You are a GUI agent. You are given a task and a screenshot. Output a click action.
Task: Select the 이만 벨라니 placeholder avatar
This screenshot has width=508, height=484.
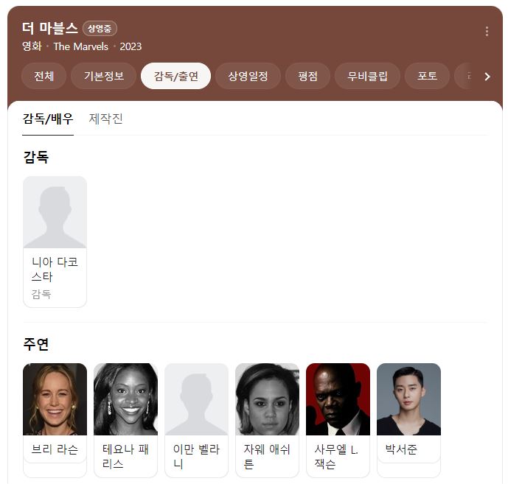(x=196, y=399)
